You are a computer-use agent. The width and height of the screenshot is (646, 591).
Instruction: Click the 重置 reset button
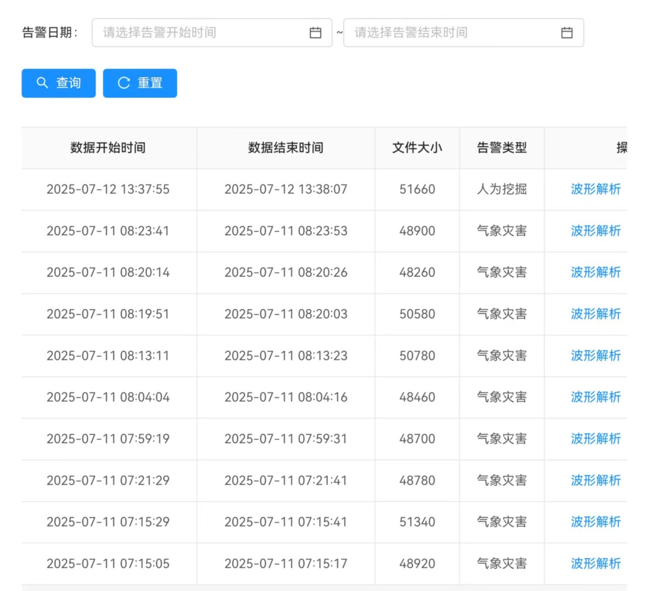140,83
